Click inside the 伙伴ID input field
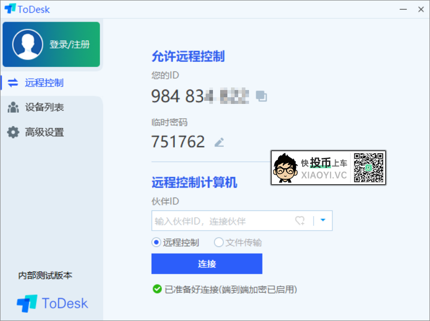Screen dimensions: 430x321 (x=217, y=220)
